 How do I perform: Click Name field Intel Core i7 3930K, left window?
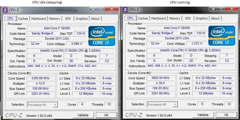click(x=57, y=28)
